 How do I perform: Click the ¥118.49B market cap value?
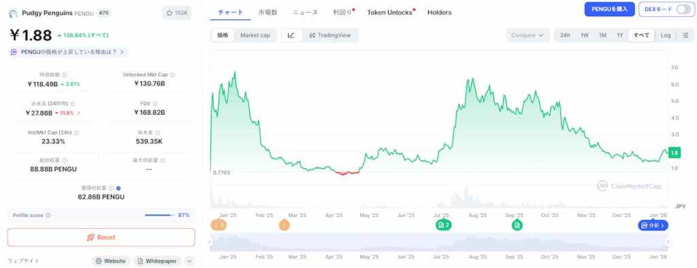click(43, 83)
